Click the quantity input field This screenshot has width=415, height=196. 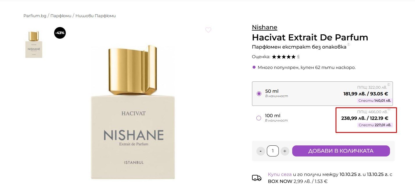point(273,151)
